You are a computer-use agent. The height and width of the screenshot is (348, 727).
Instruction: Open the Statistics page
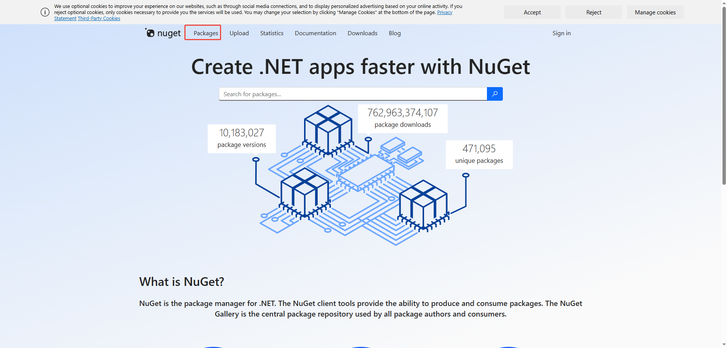pyautogui.click(x=271, y=33)
